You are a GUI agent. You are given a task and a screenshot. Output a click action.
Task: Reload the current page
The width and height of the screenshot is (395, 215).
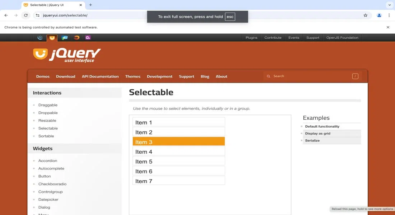(x=26, y=15)
